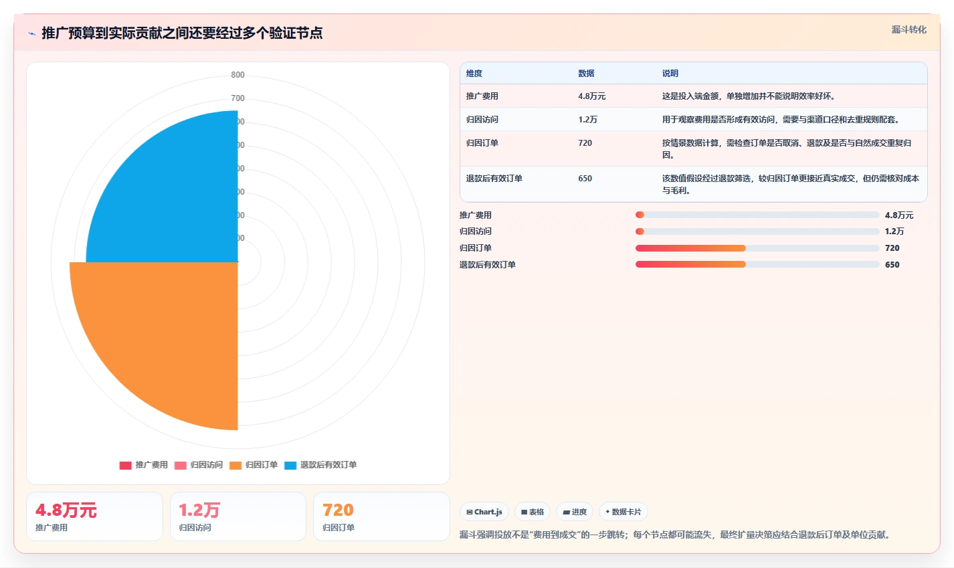Image resolution: width=954 pixels, height=568 pixels.
Task: Select the 进度 chip
Action: tap(575, 512)
